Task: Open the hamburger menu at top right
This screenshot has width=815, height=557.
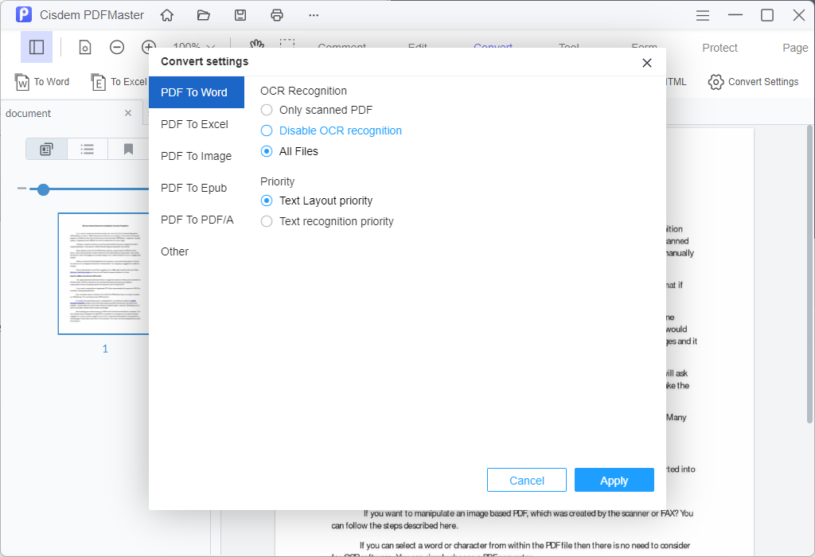Action: [702, 14]
